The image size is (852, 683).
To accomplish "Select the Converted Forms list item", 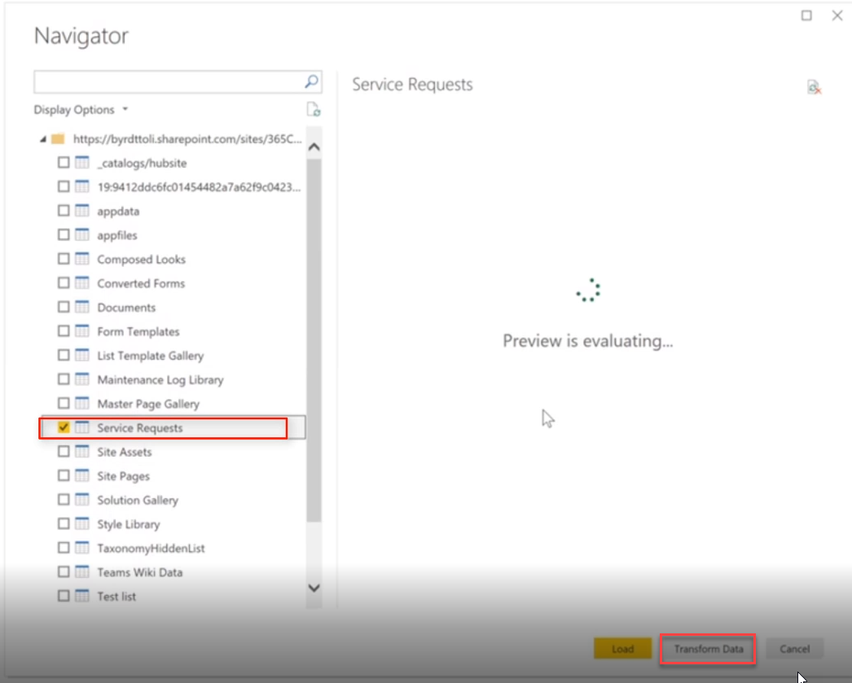I will [x=141, y=283].
